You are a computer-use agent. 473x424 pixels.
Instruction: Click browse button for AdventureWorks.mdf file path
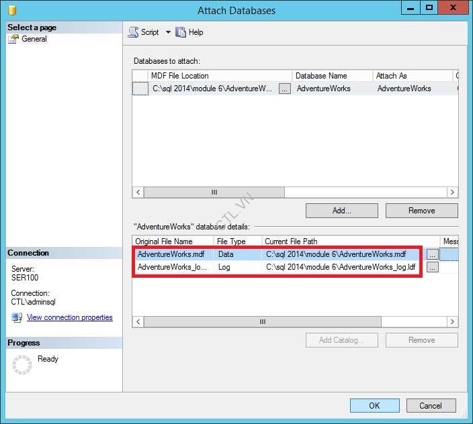433,254
